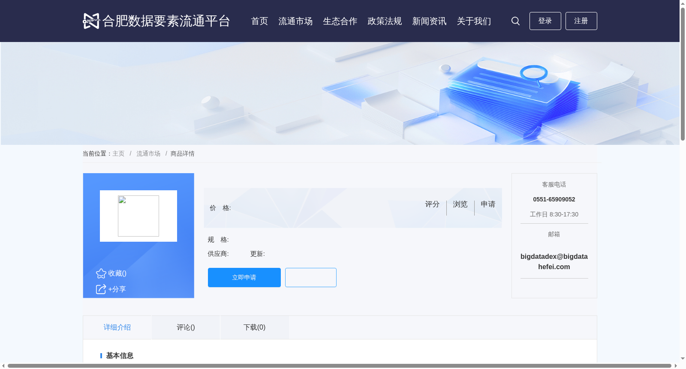Switch to the 详细介绍 tab
The image size is (686, 369).
click(x=117, y=327)
